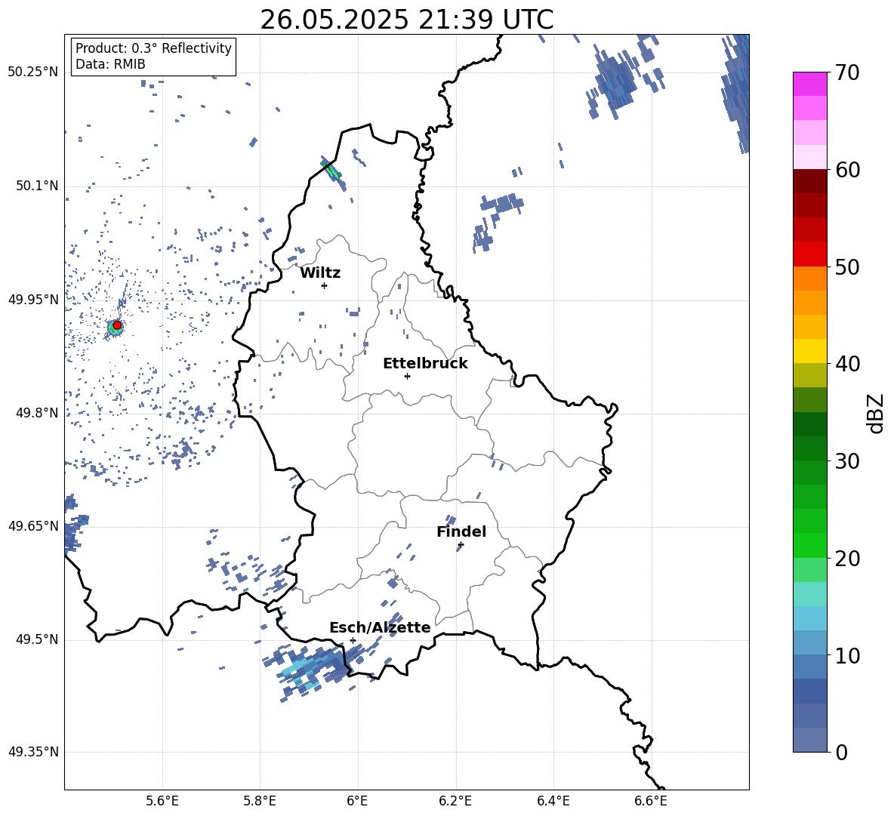Click the dark red colorbar segment below 60
The height and width of the screenshot is (816, 894).
(809, 181)
